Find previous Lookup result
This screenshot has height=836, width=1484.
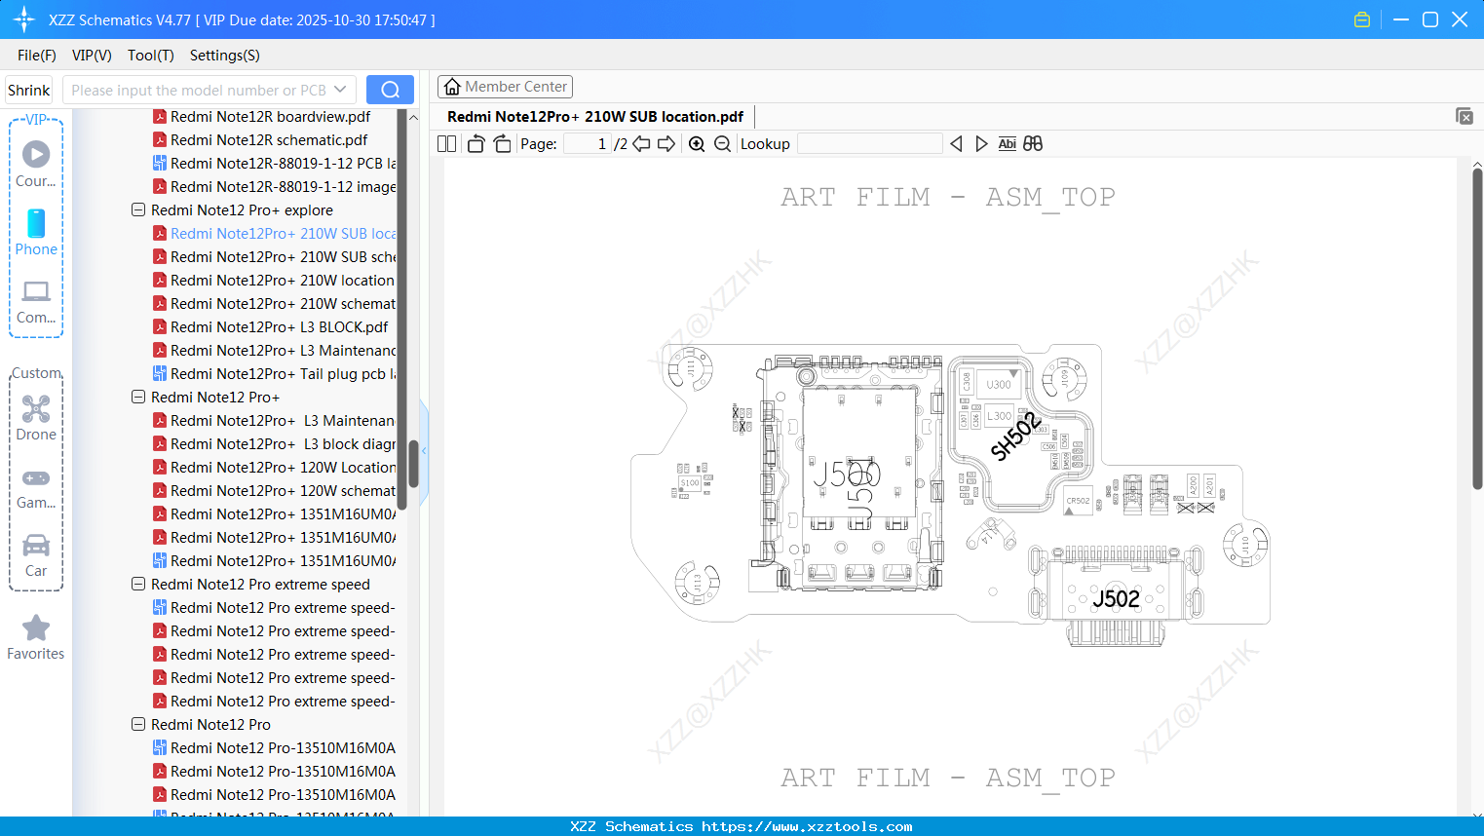956,144
